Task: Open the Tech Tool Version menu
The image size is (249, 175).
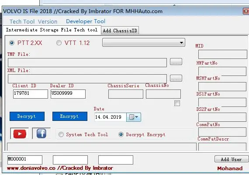Action: (33, 21)
